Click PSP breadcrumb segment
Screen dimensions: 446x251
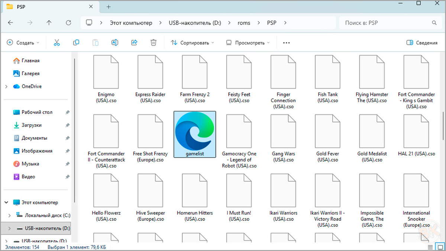(x=272, y=23)
